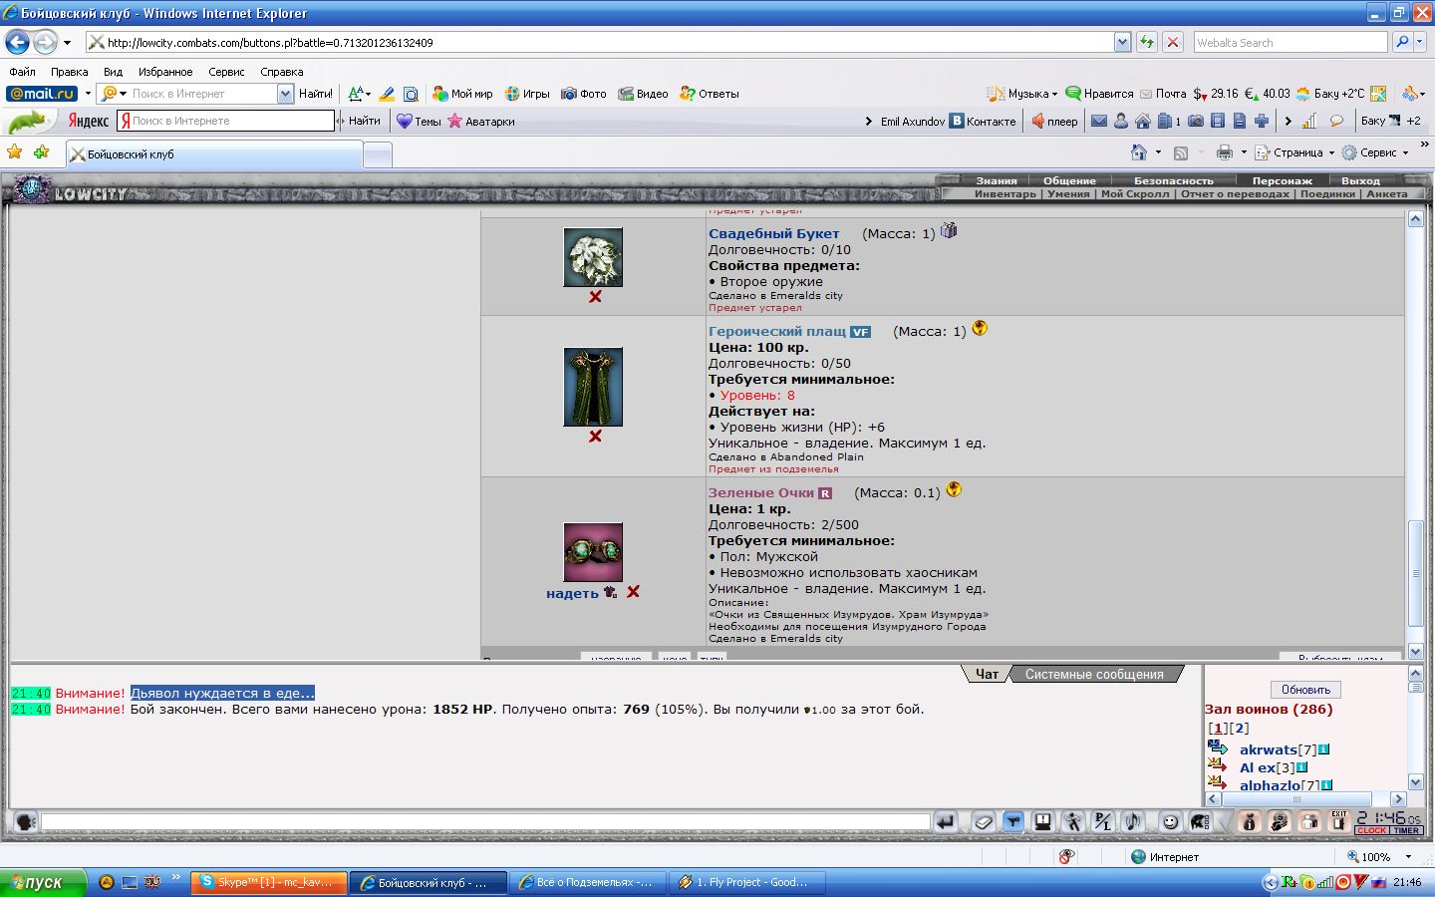This screenshot has height=897, width=1435.
Task: Click the enter/send message arrow icon in chat bar
Action: [945, 822]
